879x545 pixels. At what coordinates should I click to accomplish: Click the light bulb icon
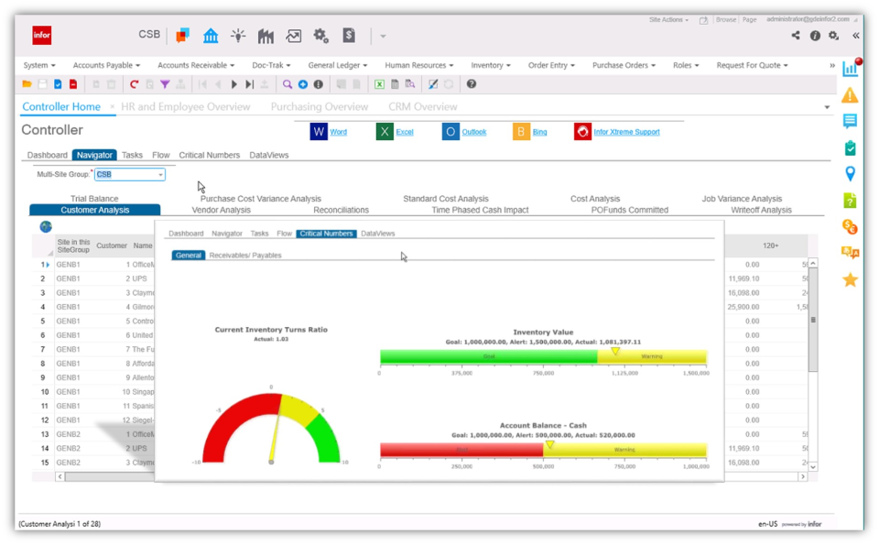(238, 36)
